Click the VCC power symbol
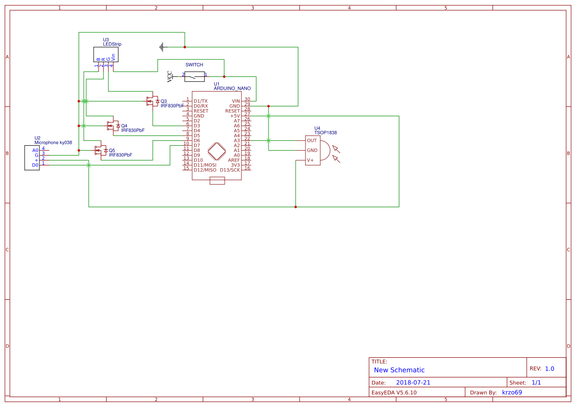This screenshot has width=576, height=407. click(x=170, y=76)
